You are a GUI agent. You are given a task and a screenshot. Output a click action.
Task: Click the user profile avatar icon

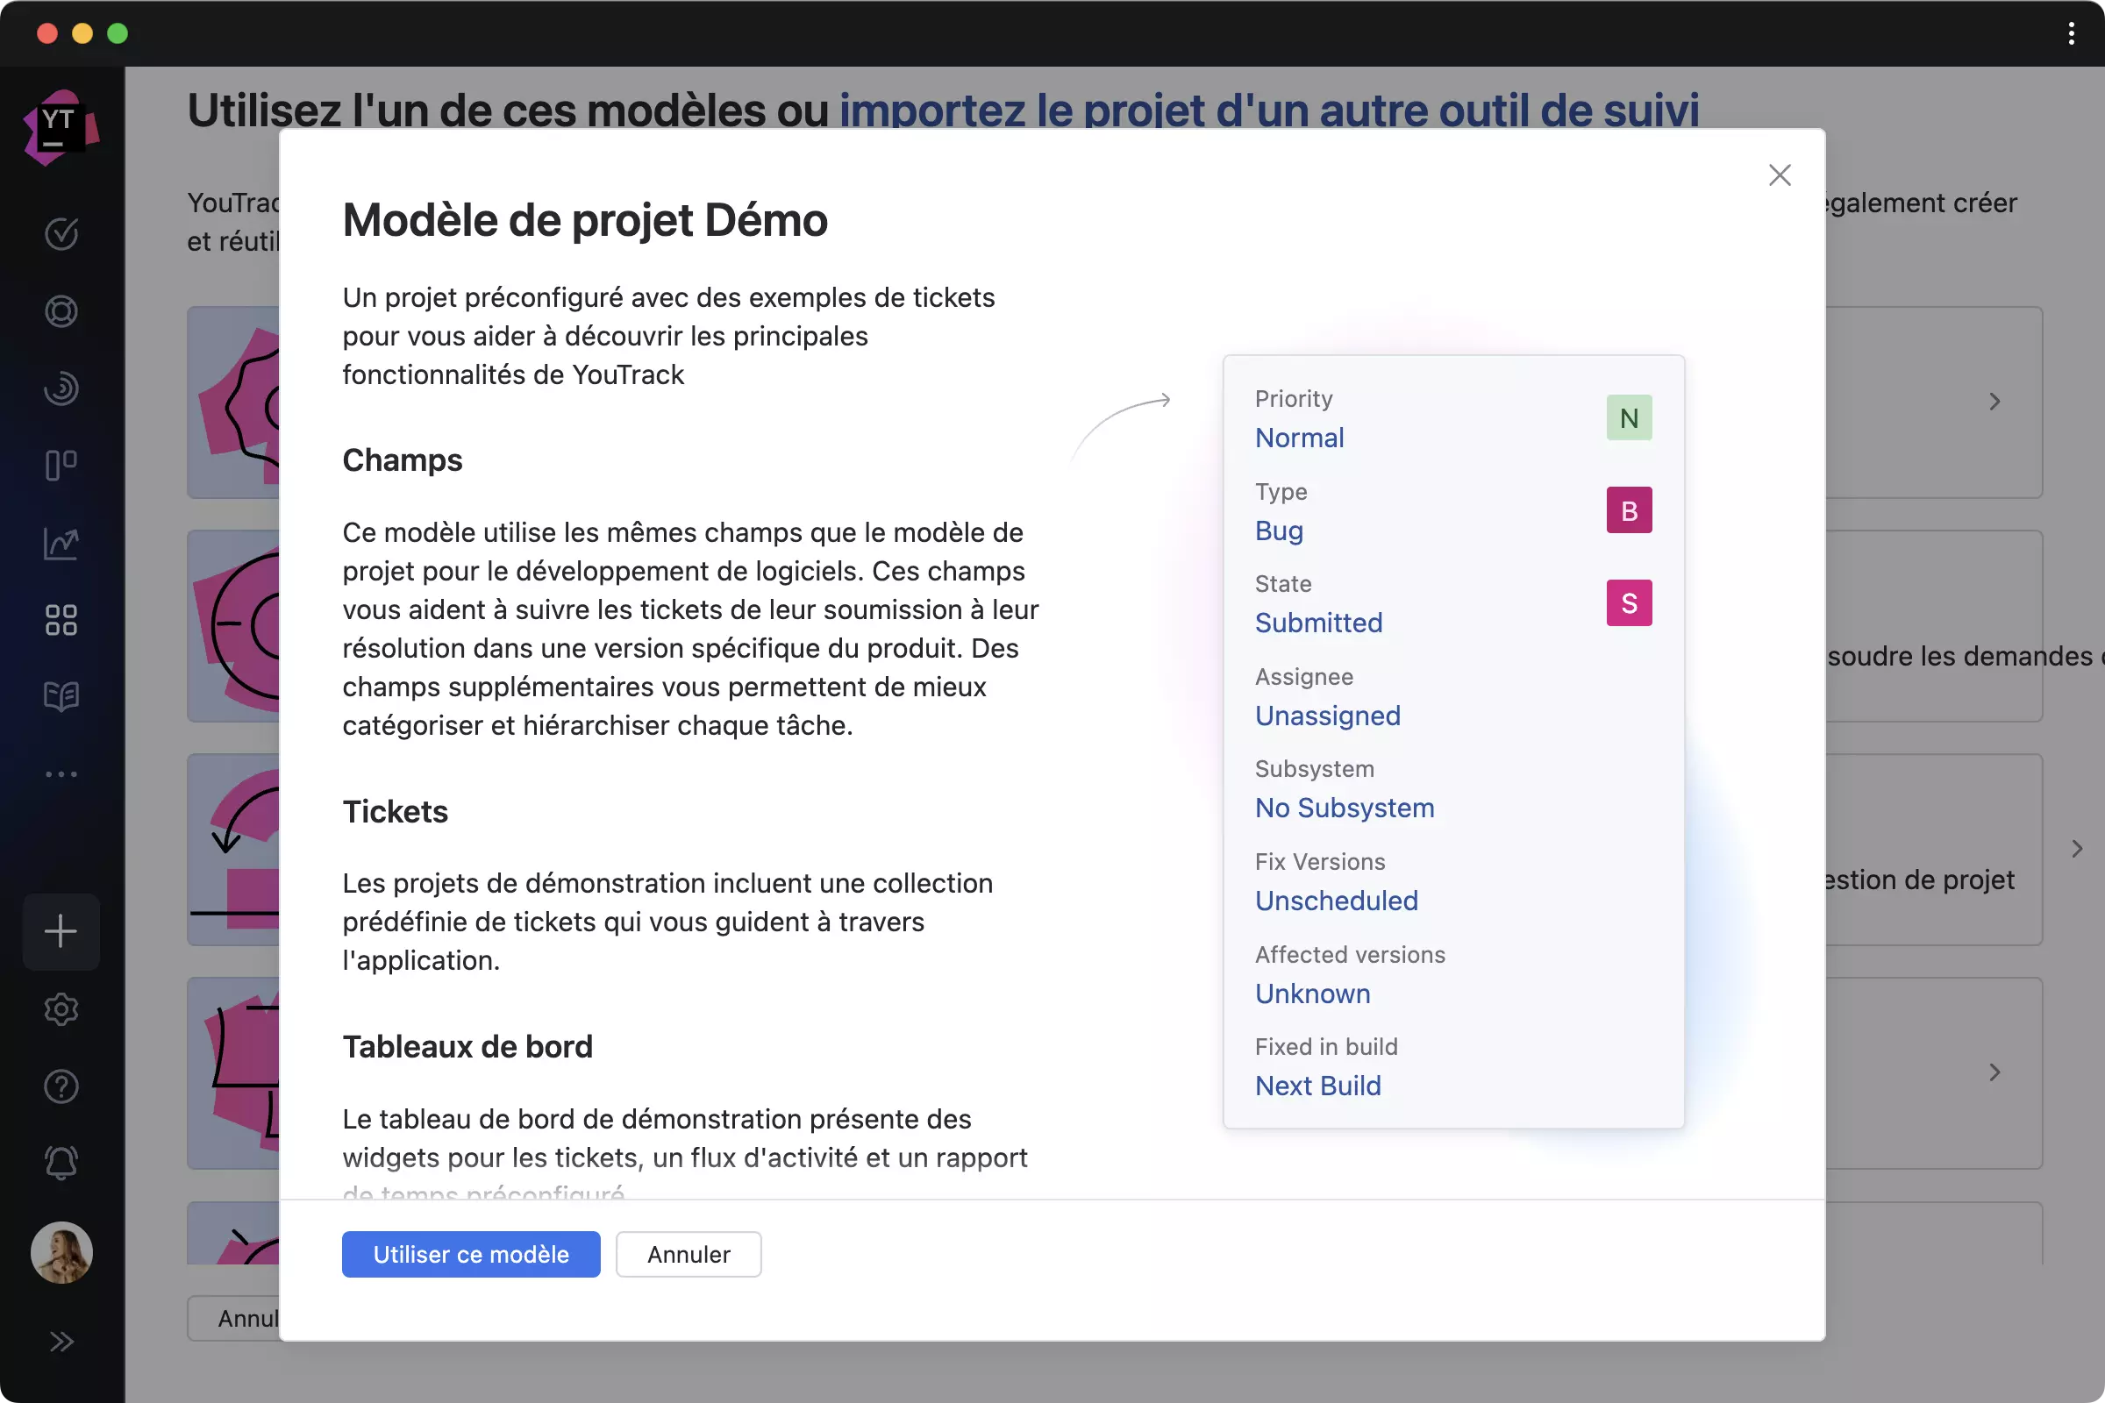[62, 1253]
